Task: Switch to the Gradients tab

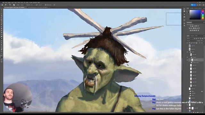Action: coord(196,8)
